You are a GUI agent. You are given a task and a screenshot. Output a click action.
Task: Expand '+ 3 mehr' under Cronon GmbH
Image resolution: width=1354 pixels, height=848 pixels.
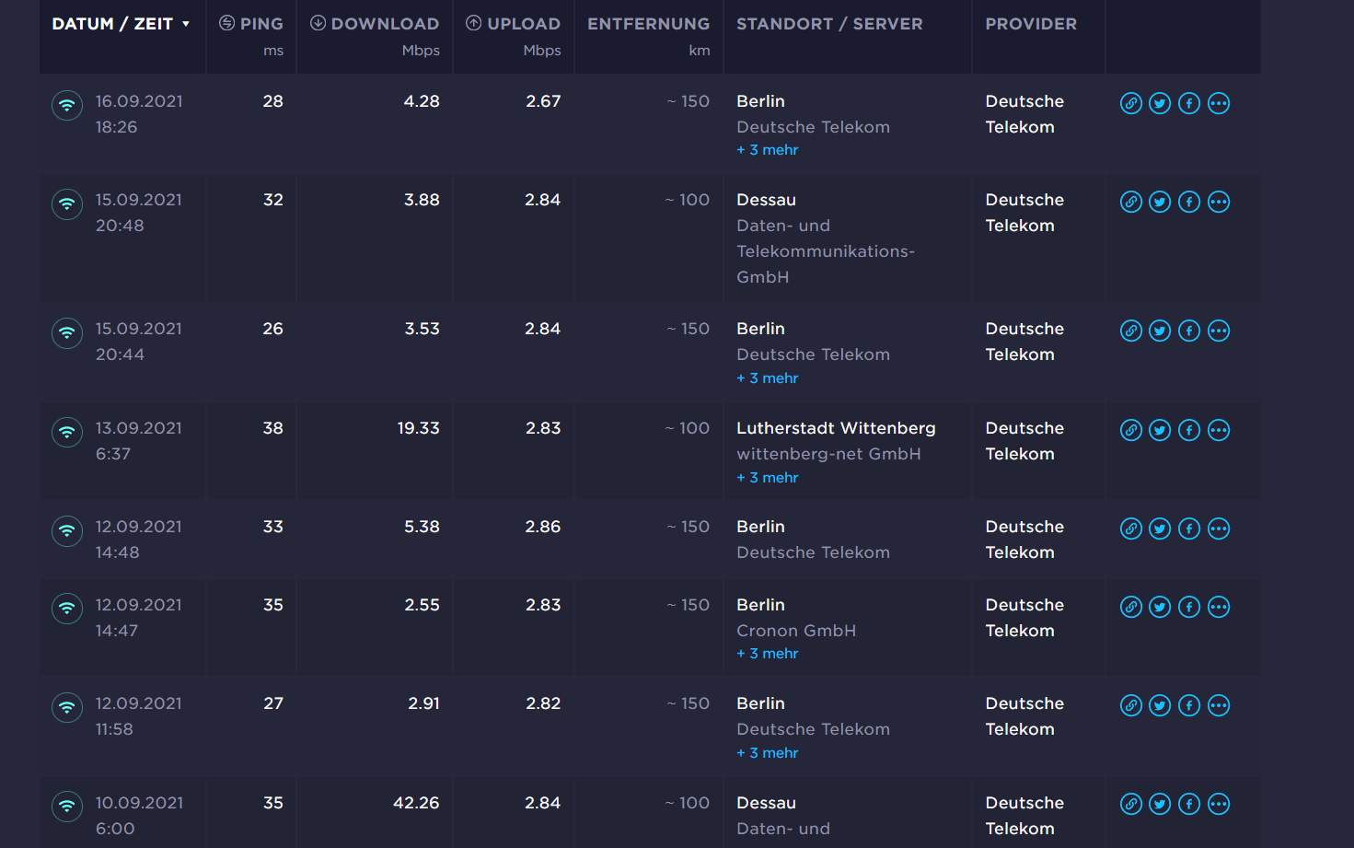[x=768, y=654]
